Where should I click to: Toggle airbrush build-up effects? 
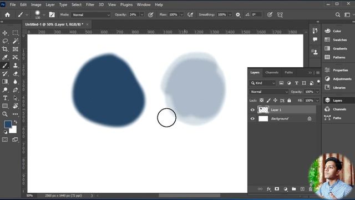point(190,15)
